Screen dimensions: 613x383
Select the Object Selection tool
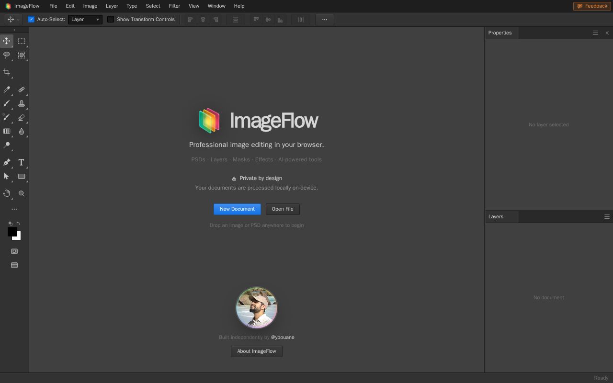[22, 55]
